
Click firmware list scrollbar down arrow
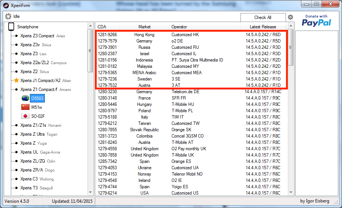(291, 192)
